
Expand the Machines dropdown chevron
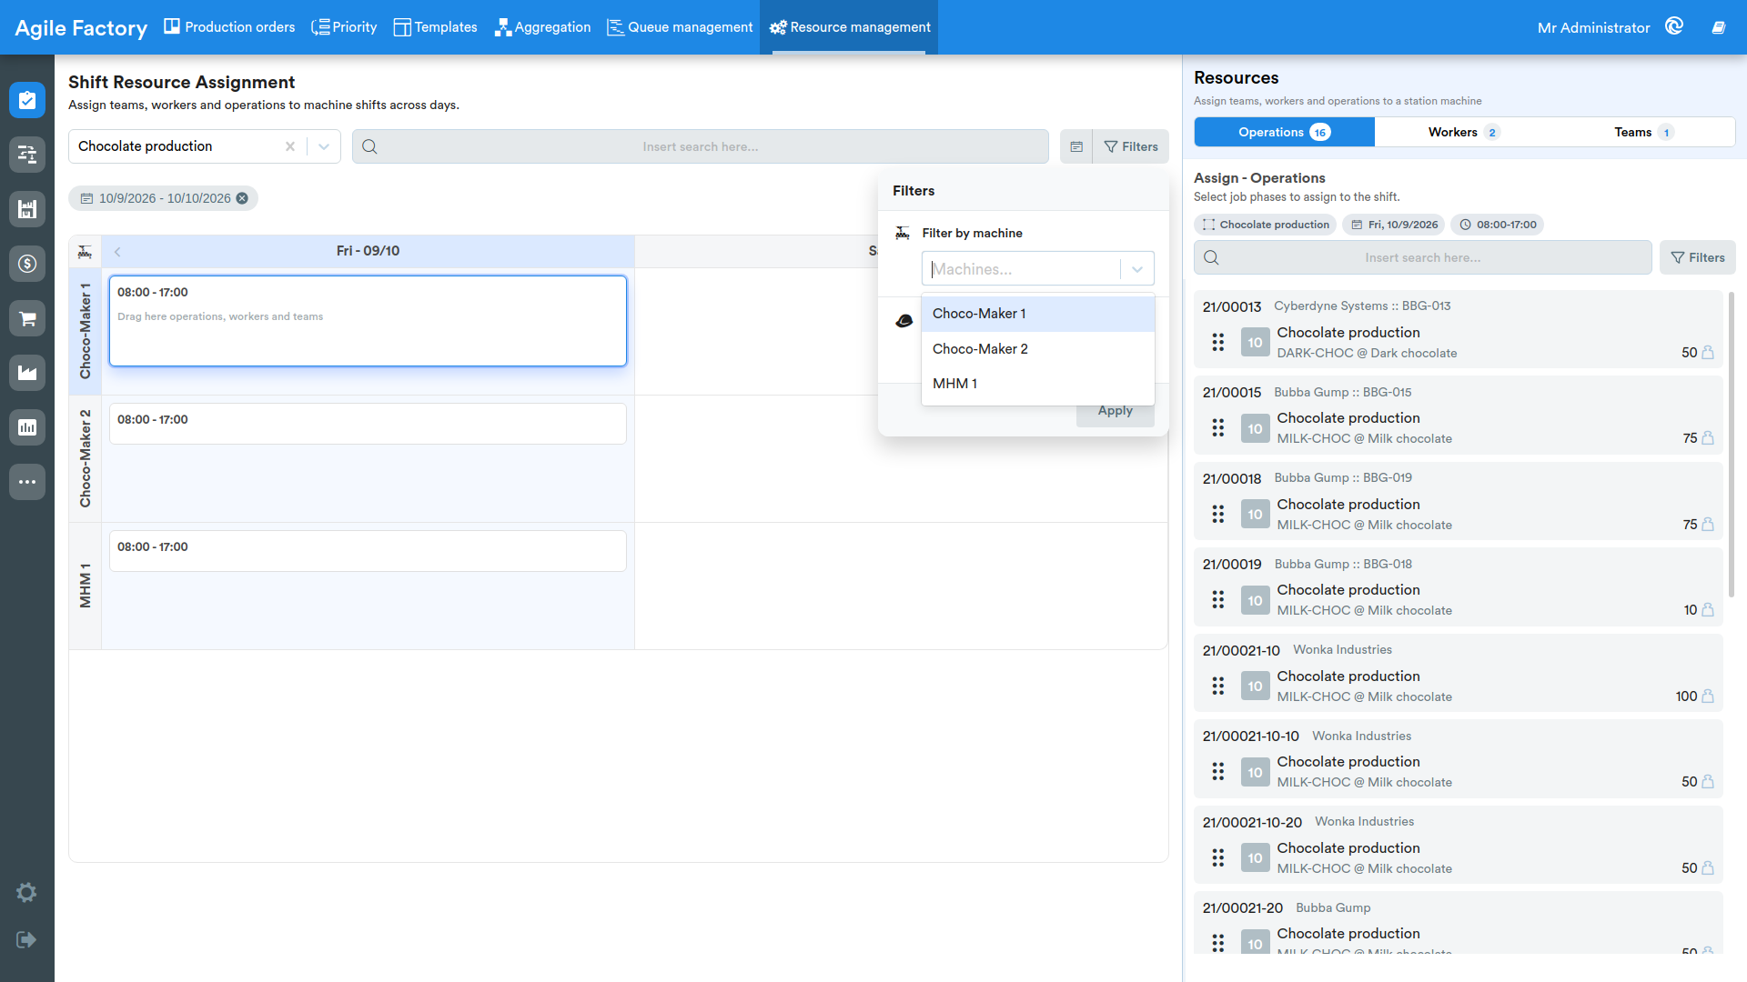point(1137,269)
